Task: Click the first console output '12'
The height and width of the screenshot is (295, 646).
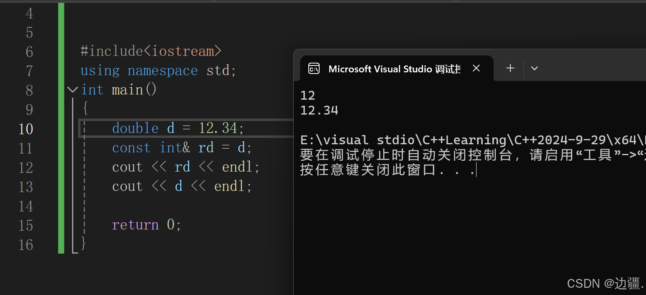Action: (x=308, y=96)
